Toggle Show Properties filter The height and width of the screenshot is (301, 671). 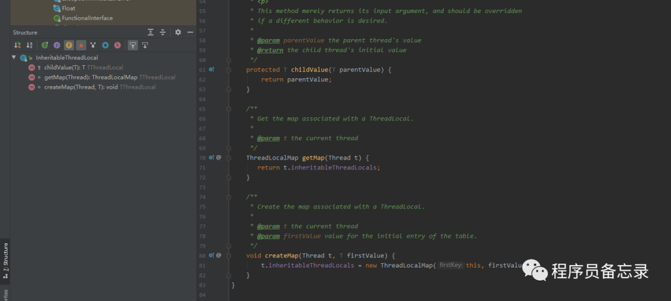click(x=57, y=45)
